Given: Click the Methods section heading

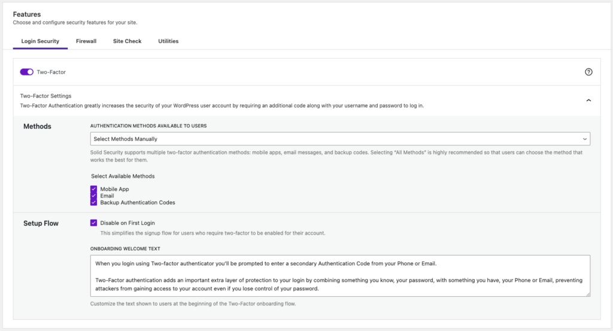Looking at the screenshot, I should [37, 126].
